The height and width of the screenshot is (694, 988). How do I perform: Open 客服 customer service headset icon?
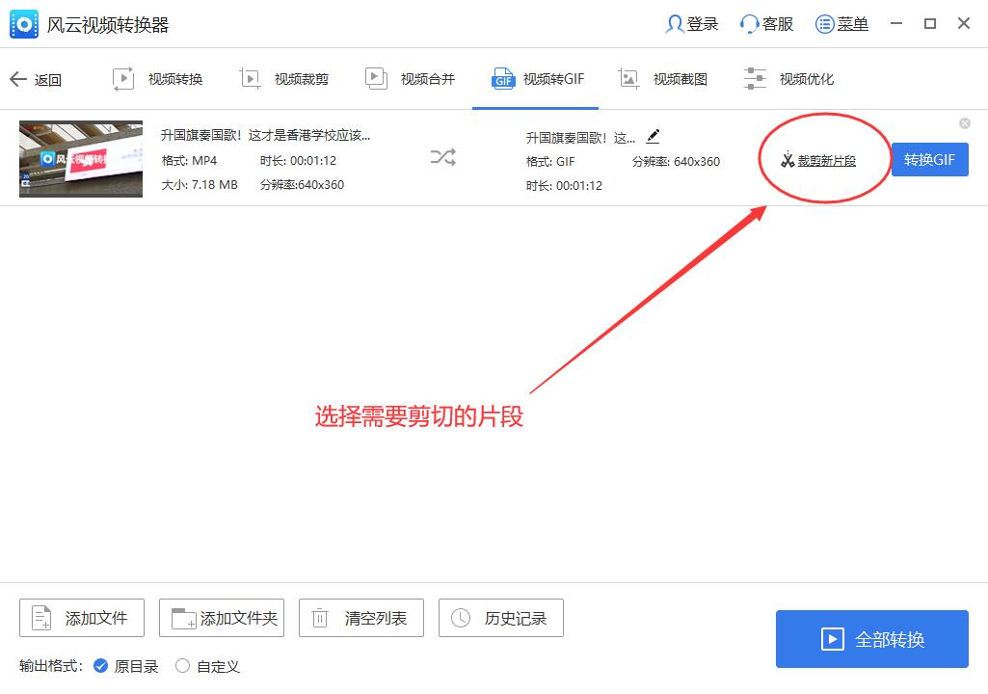750,24
